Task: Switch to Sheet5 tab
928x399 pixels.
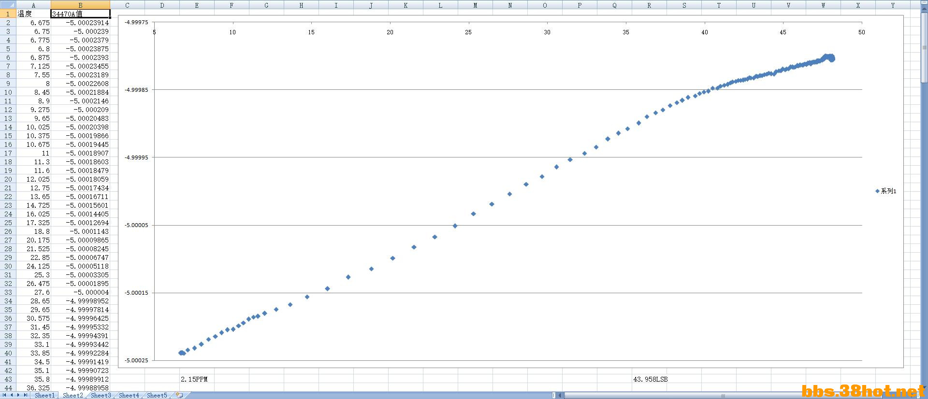Action: click(x=157, y=395)
